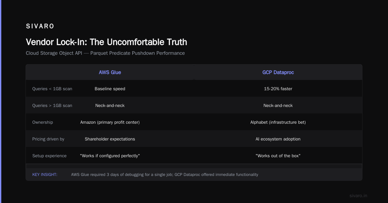Screen dimensions: 388x203
Task: Click the Baseline speed cell
Action: (x=110, y=89)
